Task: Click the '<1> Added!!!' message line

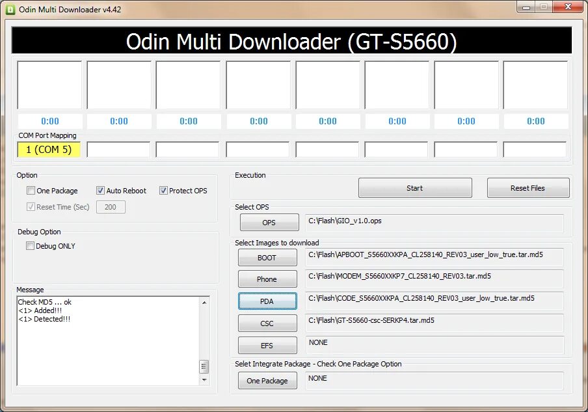Action: tap(40, 310)
